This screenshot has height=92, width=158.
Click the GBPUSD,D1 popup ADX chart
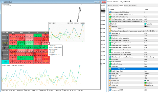[67, 32]
